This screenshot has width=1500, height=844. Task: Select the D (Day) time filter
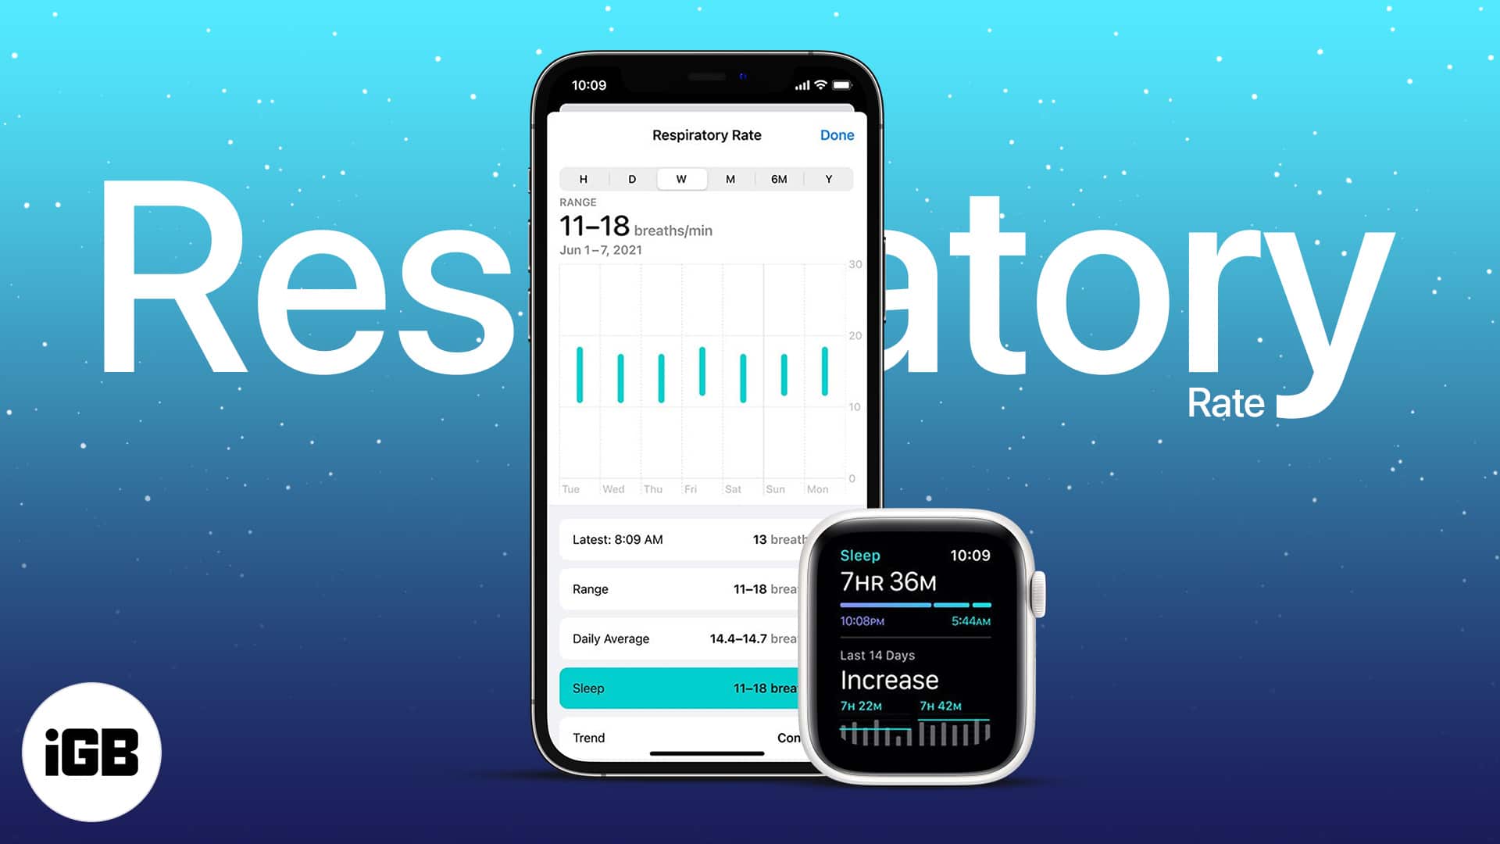click(x=631, y=178)
